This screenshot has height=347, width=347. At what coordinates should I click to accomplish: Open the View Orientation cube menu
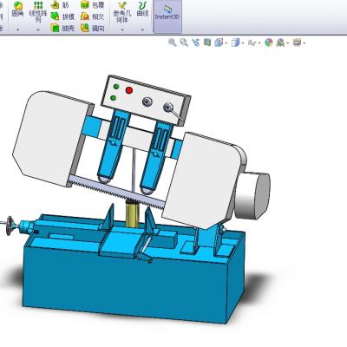point(219,43)
